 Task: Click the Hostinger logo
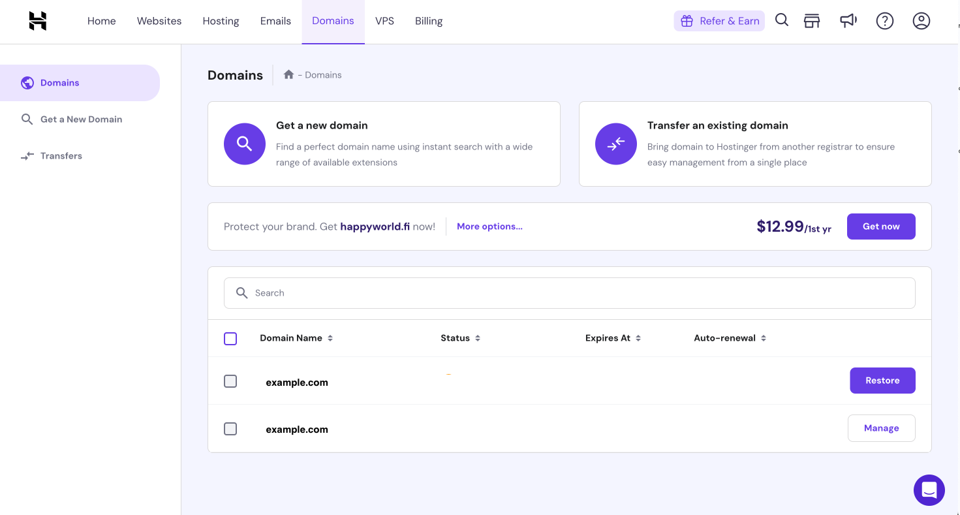37,20
